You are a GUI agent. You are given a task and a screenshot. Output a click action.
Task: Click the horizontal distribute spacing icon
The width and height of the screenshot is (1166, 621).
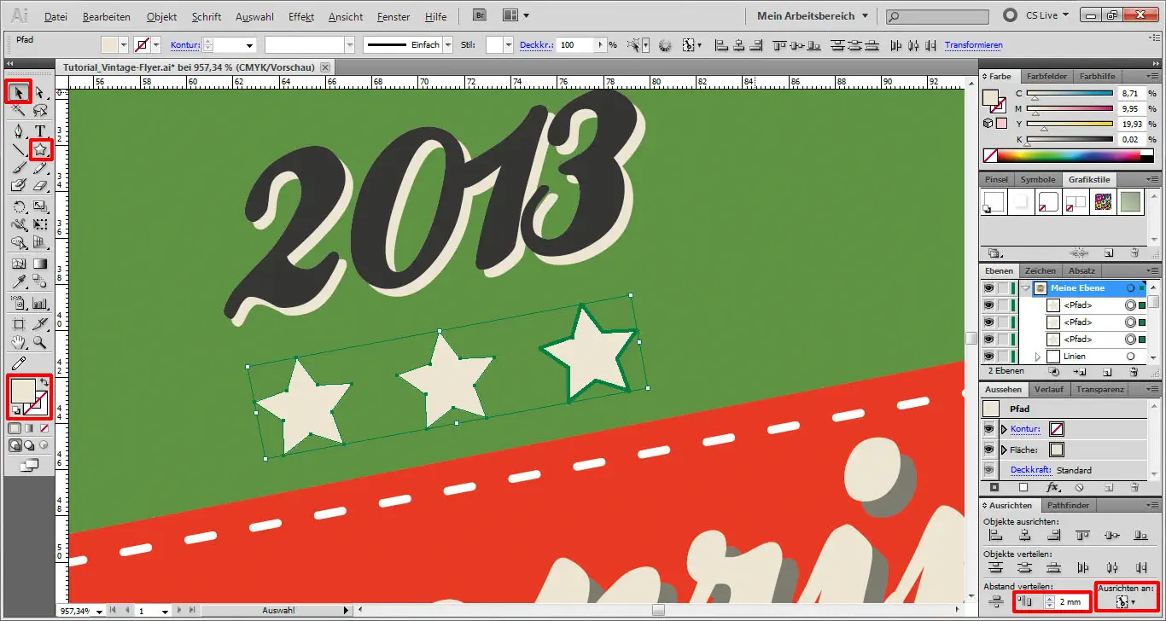click(1027, 602)
